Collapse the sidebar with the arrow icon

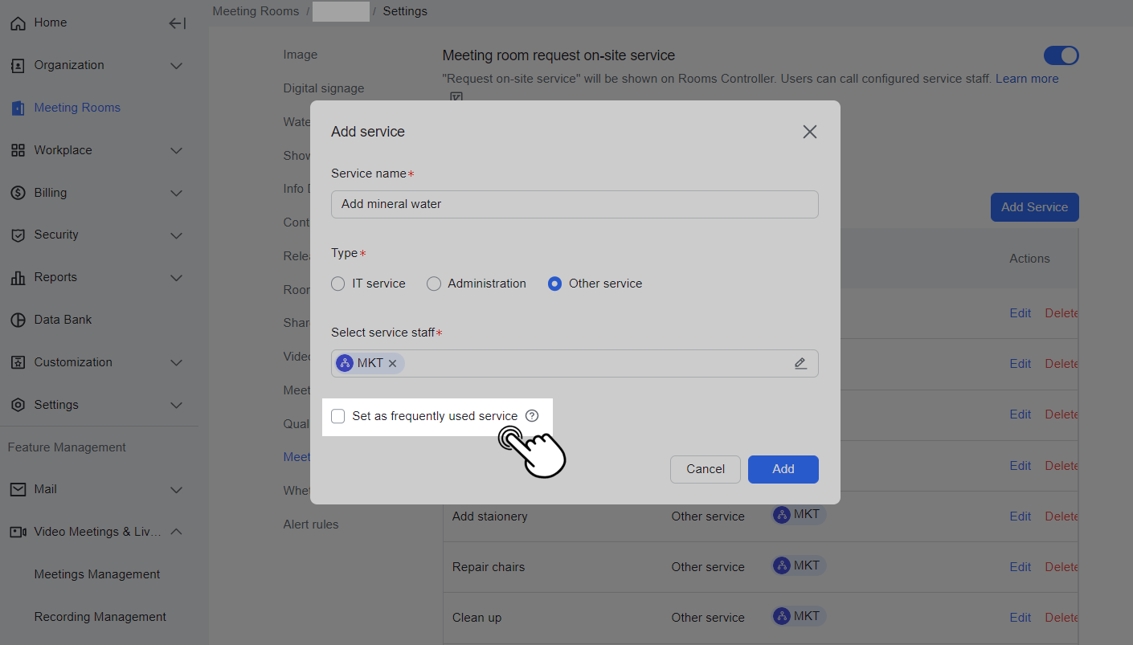[x=177, y=23]
